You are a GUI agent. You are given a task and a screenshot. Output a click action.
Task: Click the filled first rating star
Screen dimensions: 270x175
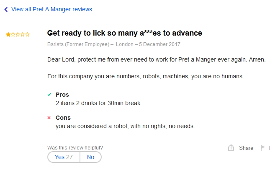click(x=8, y=35)
